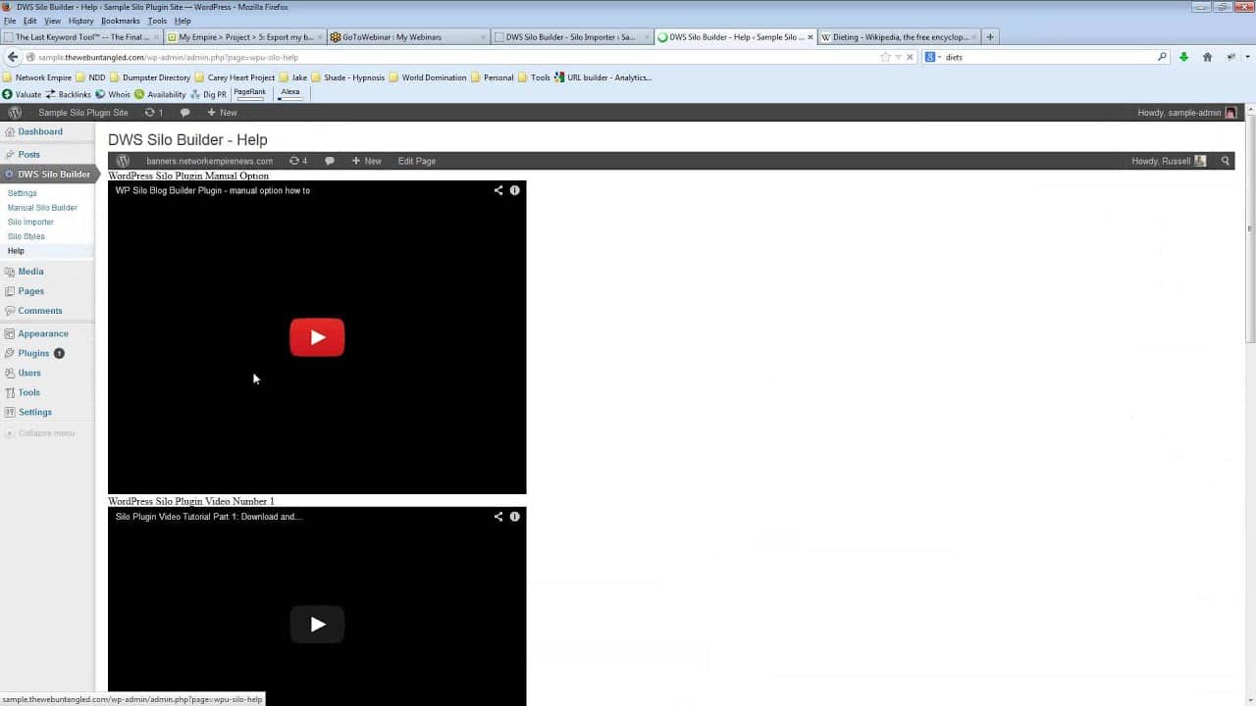The height and width of the screenshot is (706, 1256).
Task: Open + New dropdown in top admin bar
Action: [222, 113]
